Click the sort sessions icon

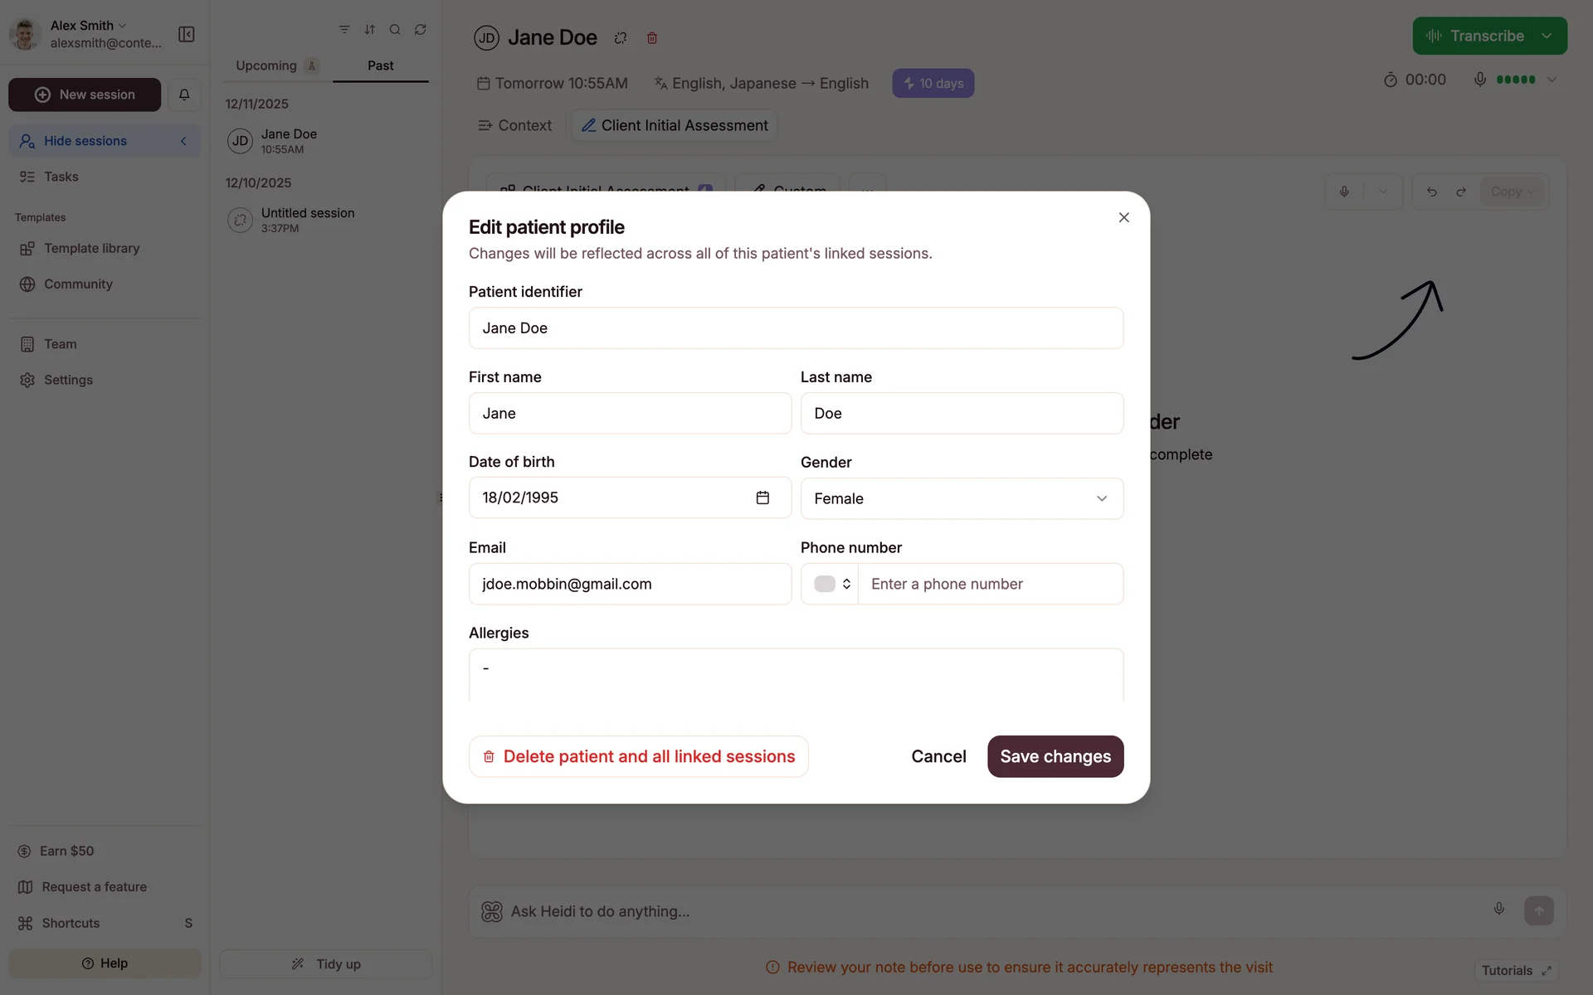tap(370, 30)
